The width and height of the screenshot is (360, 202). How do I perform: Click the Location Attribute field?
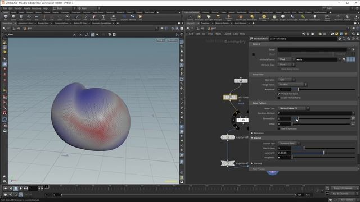[x=314, y=113]
